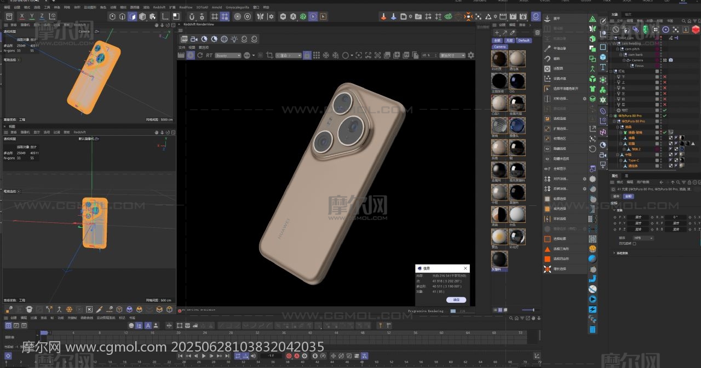
Task: Switch to the Default material tab
Action: 524,41
